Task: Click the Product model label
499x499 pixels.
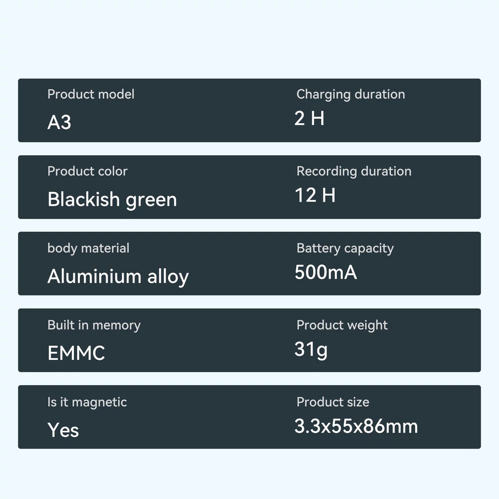Action: pyautogui.click(x=91, y=94)
